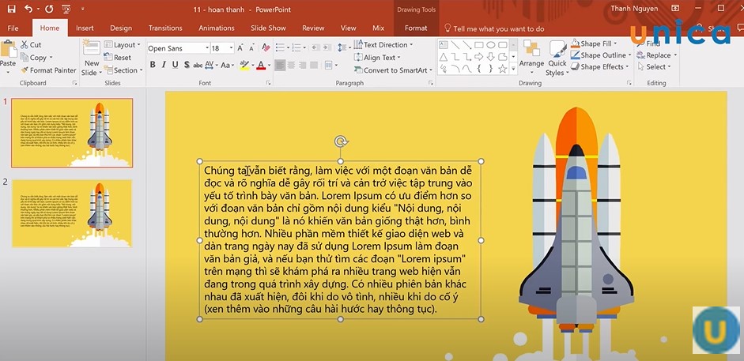Toggle Text Shadow formatting

(187, 65)
